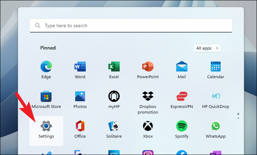This screenshot has height=155, width=257.
Task: Launch PowerPoint from pinned apps
Action: coord(148,67)
